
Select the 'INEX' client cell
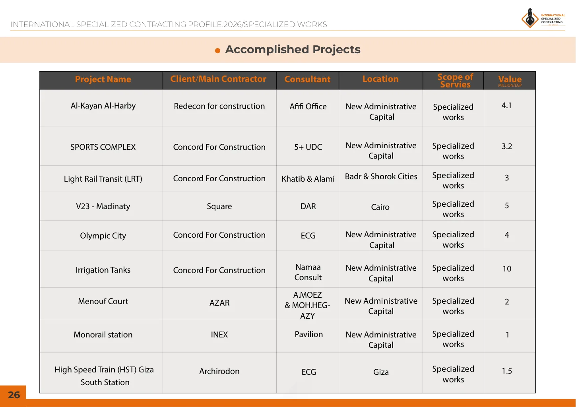(219, 335)
